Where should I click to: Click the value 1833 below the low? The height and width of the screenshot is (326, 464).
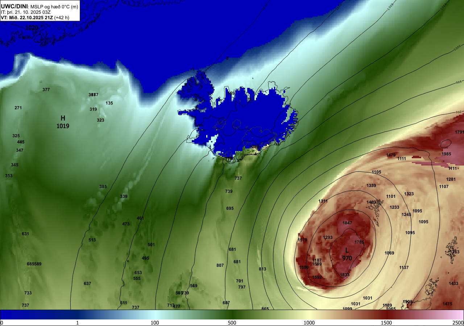point(345,275)
